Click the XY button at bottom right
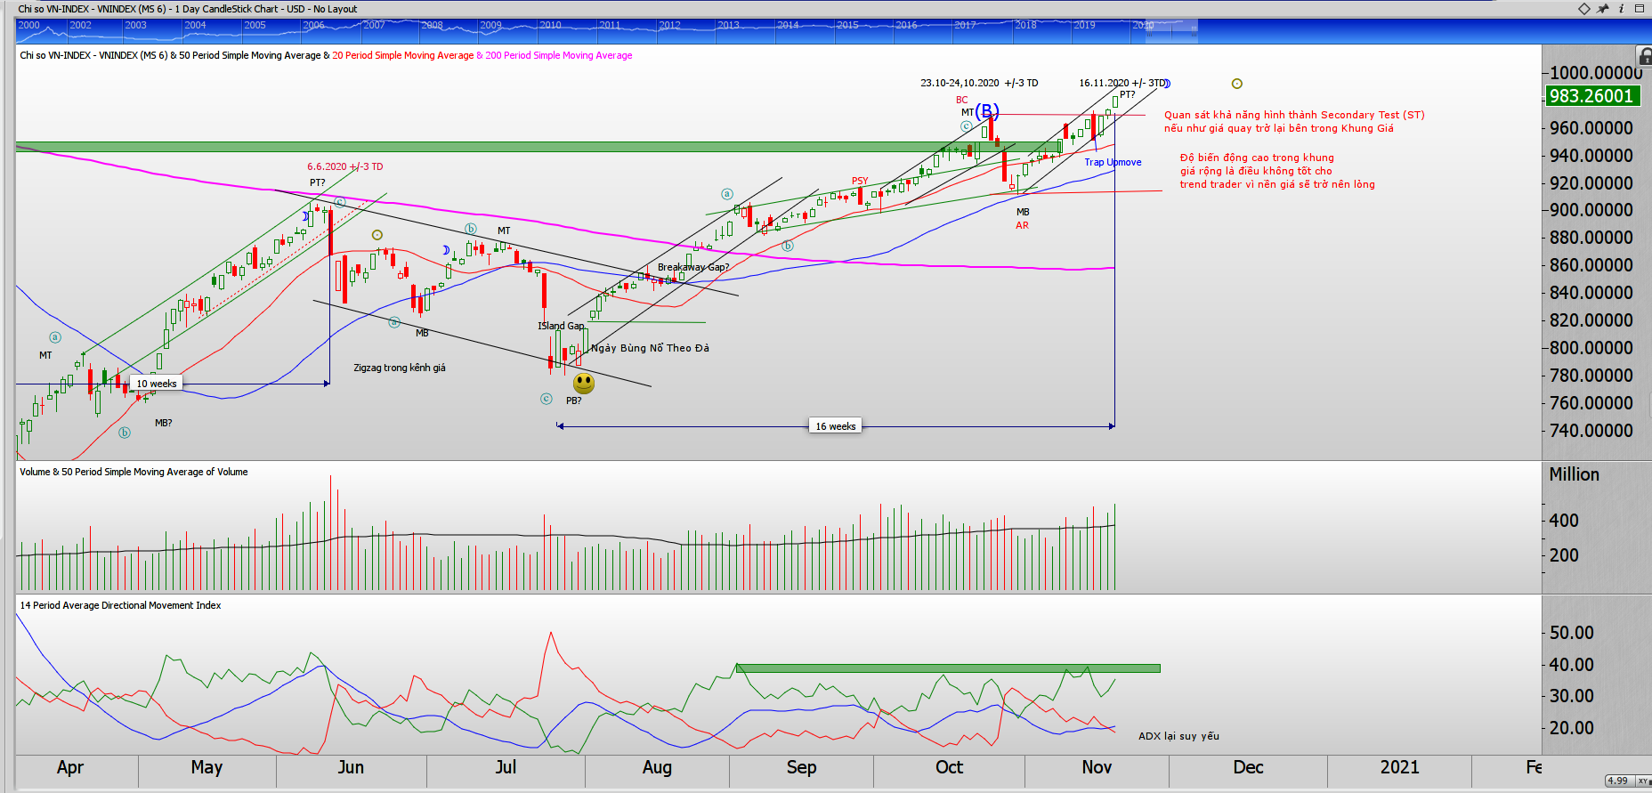This screenshot has height=793, width=1652. tap(1643, 781)
